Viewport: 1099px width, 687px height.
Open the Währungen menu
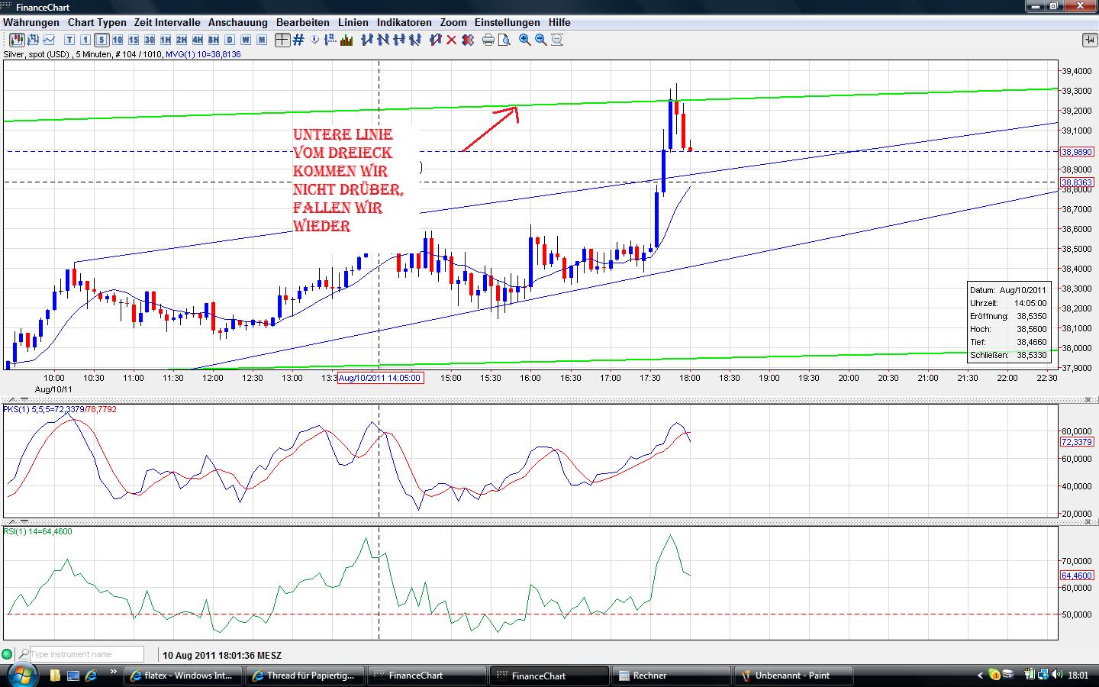point(31,23)
